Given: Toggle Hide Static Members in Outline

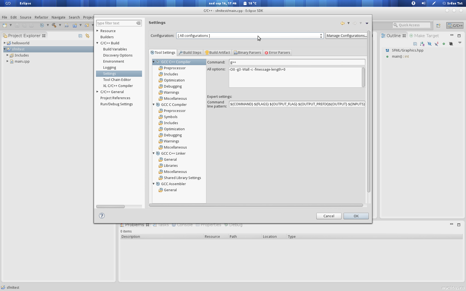Looking at the screenshot, I should pyautogui.click(x=437, y=44).
